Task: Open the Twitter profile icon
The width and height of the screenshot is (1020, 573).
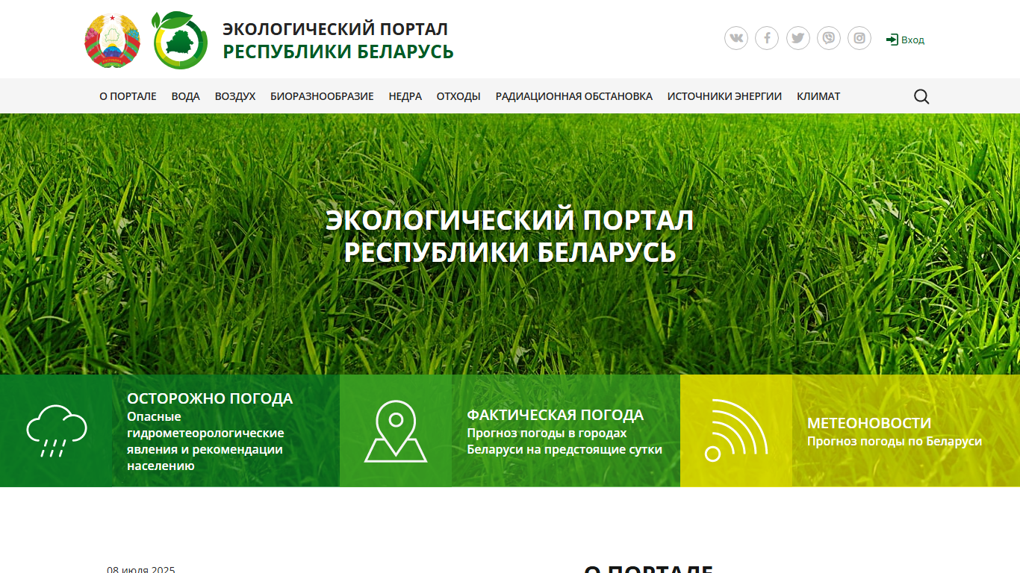Action: click(798, 38)
